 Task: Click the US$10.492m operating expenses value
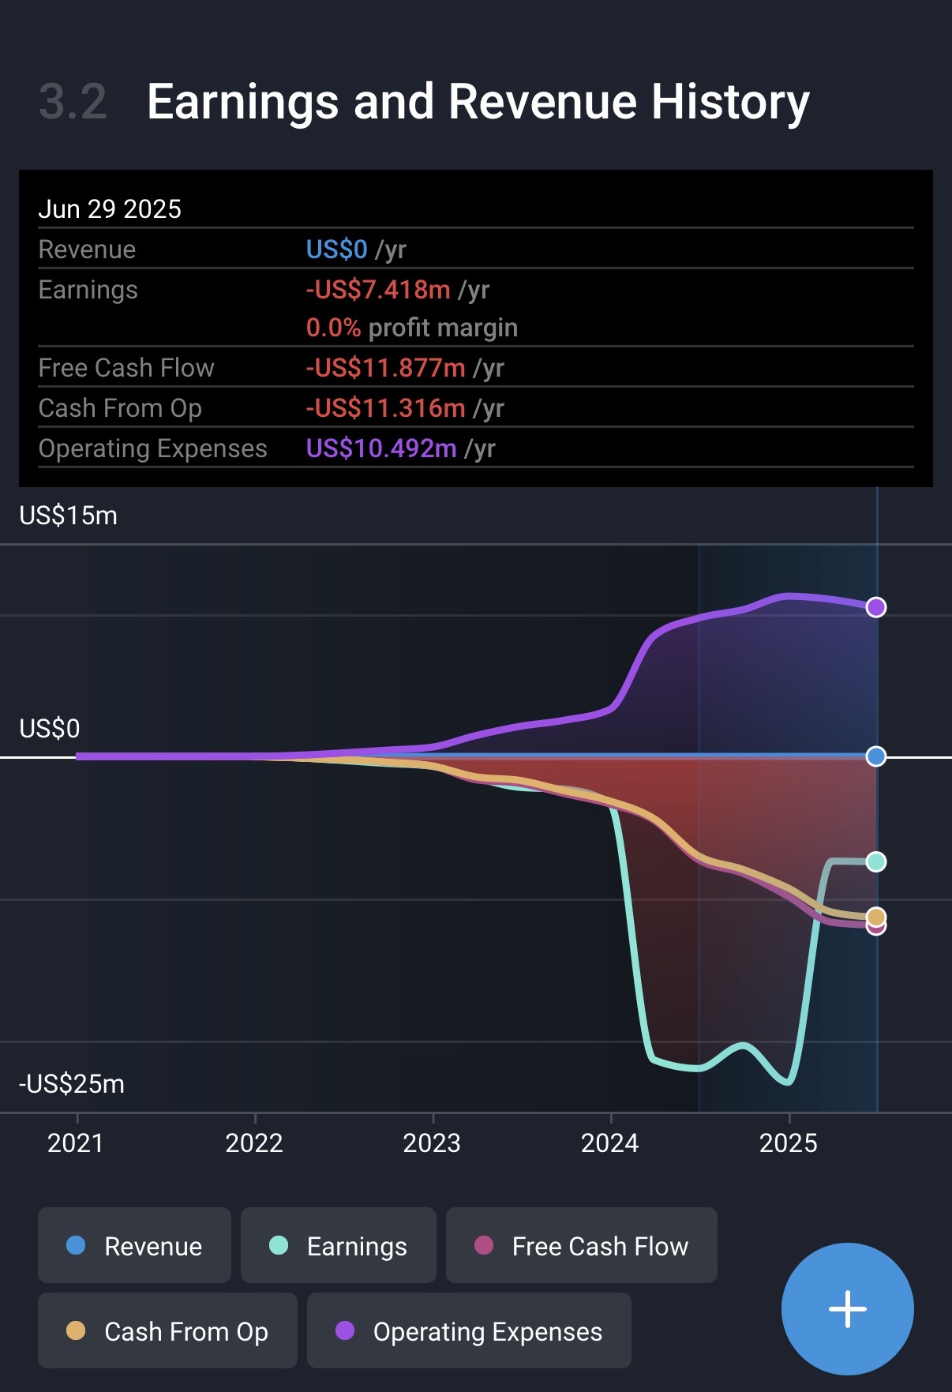coord(381,448)
